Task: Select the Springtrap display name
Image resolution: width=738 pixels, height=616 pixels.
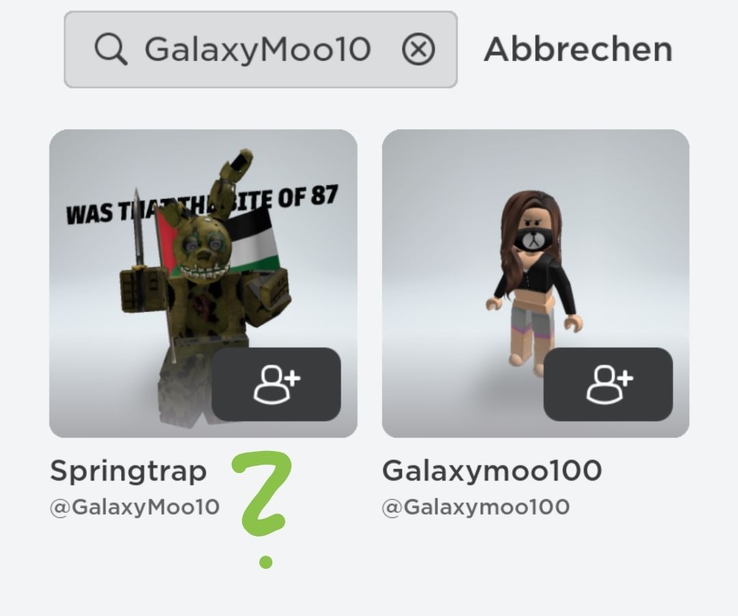Action: click(129, 470)
